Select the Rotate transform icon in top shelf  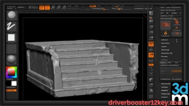coord(64,7)
